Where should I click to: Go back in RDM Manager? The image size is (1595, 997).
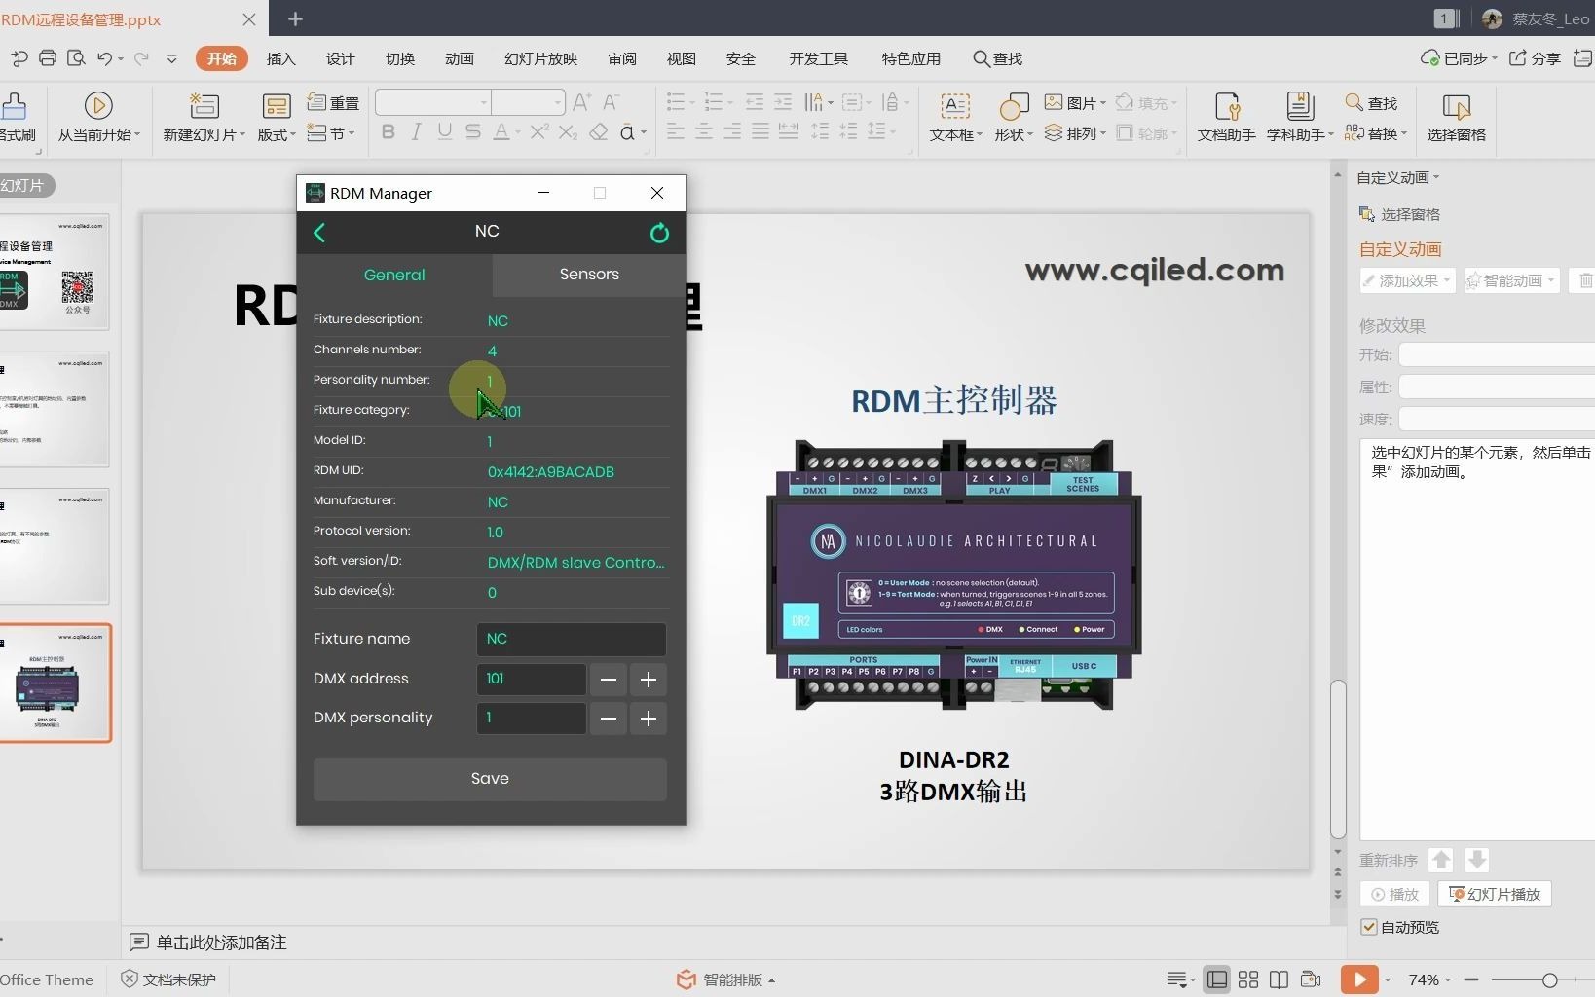[x=319, y=233]
